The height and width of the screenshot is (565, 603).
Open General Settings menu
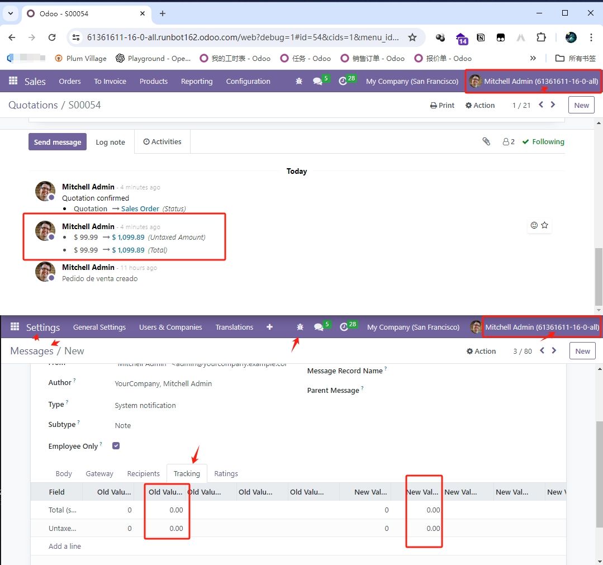(99, 327)
